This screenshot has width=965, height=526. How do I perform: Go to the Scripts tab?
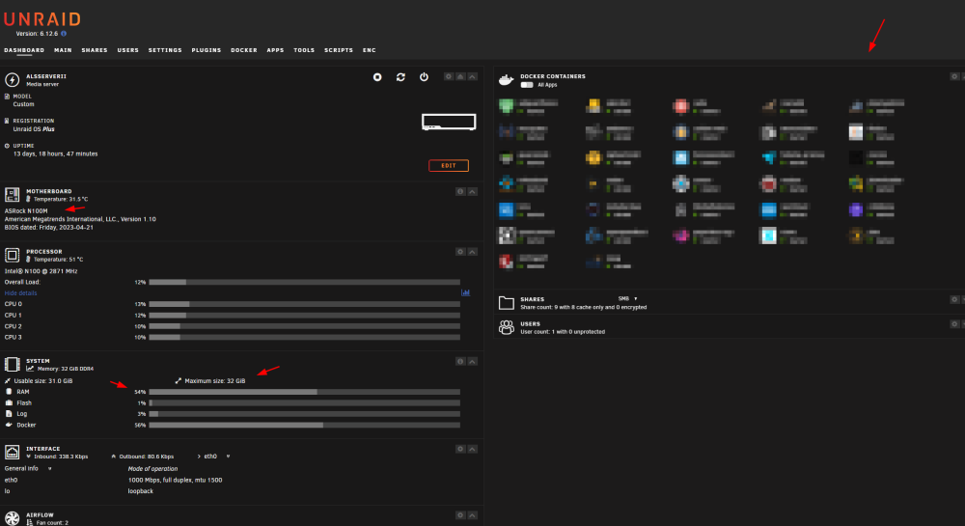click(339, 50)
